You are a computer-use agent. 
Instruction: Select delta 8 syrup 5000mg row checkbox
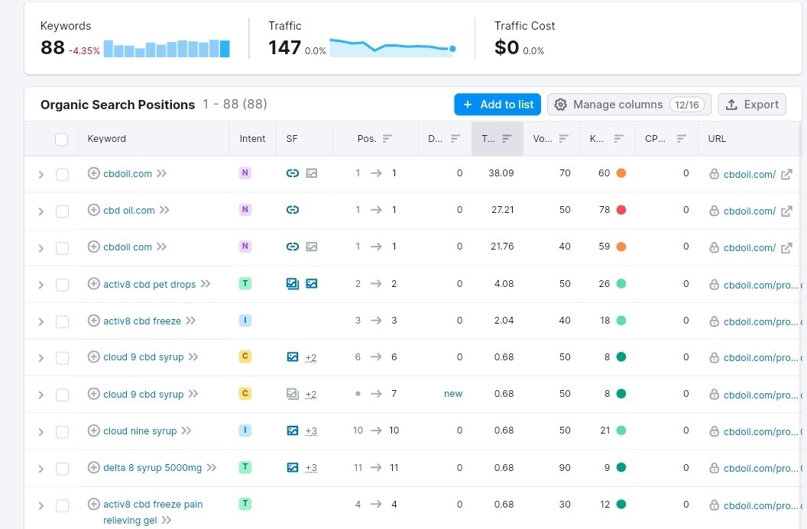(62, 469)
